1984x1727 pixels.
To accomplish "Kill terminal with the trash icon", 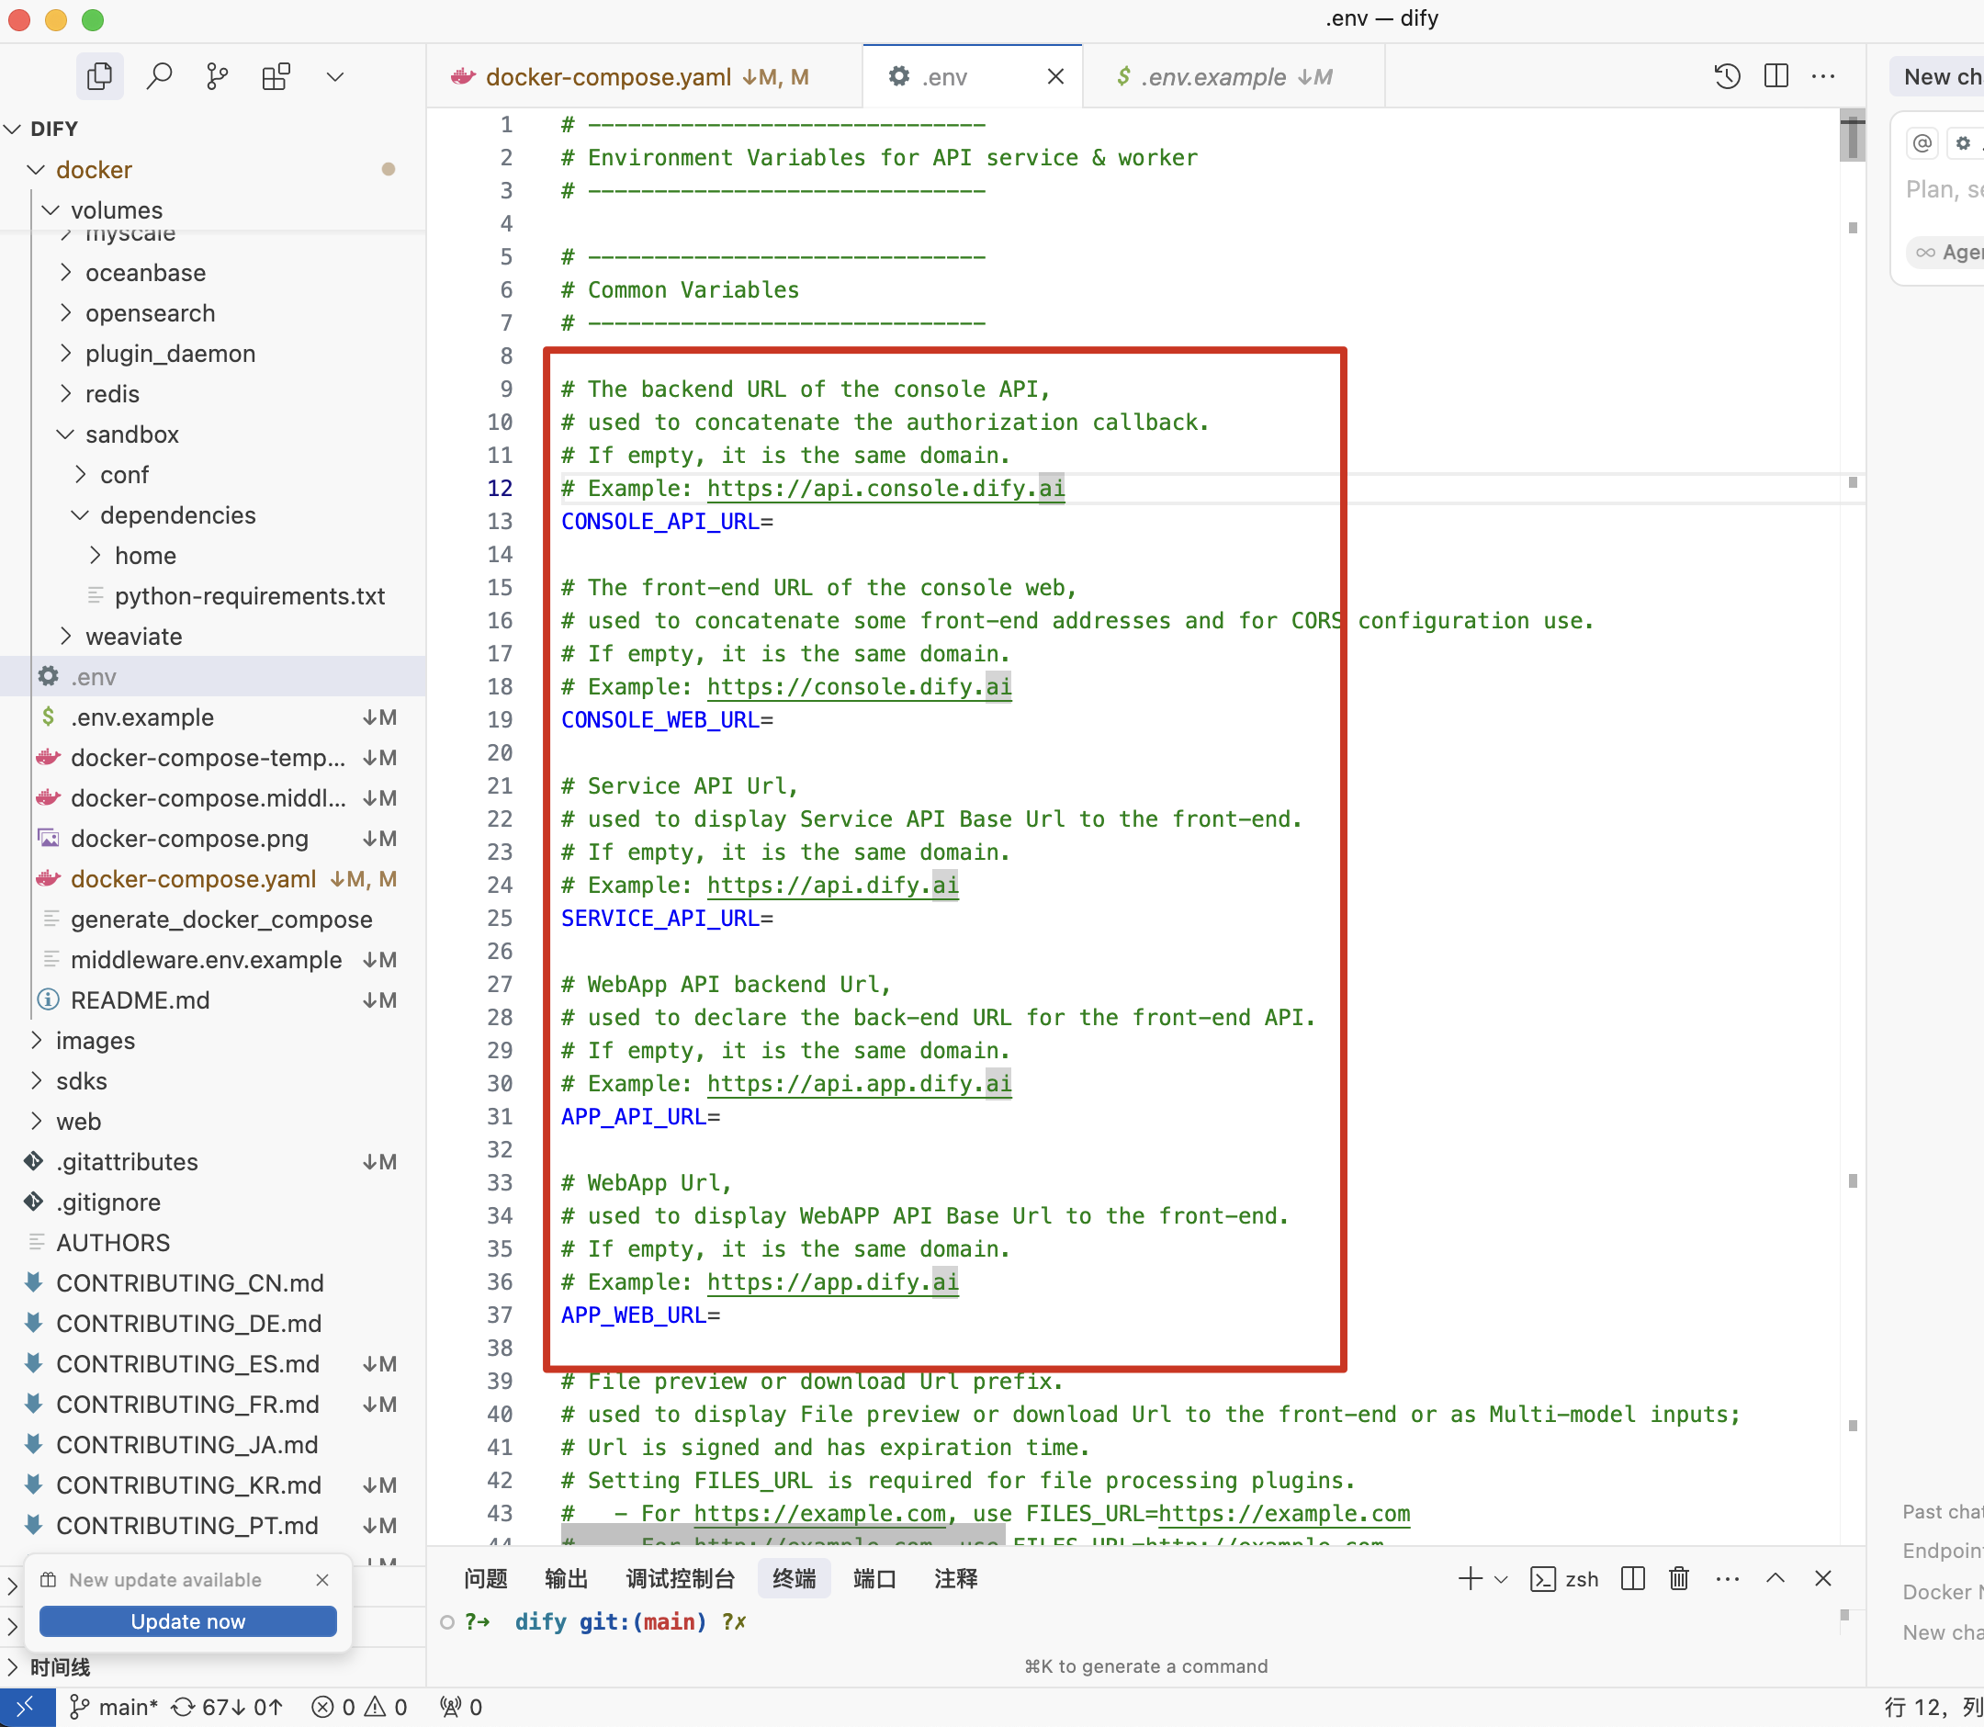I will point(1678,1578).
